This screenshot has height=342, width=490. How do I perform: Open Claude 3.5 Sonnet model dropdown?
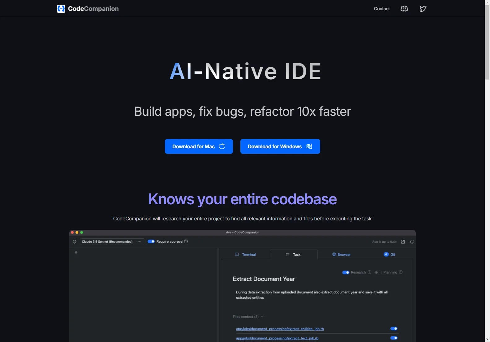112,242
